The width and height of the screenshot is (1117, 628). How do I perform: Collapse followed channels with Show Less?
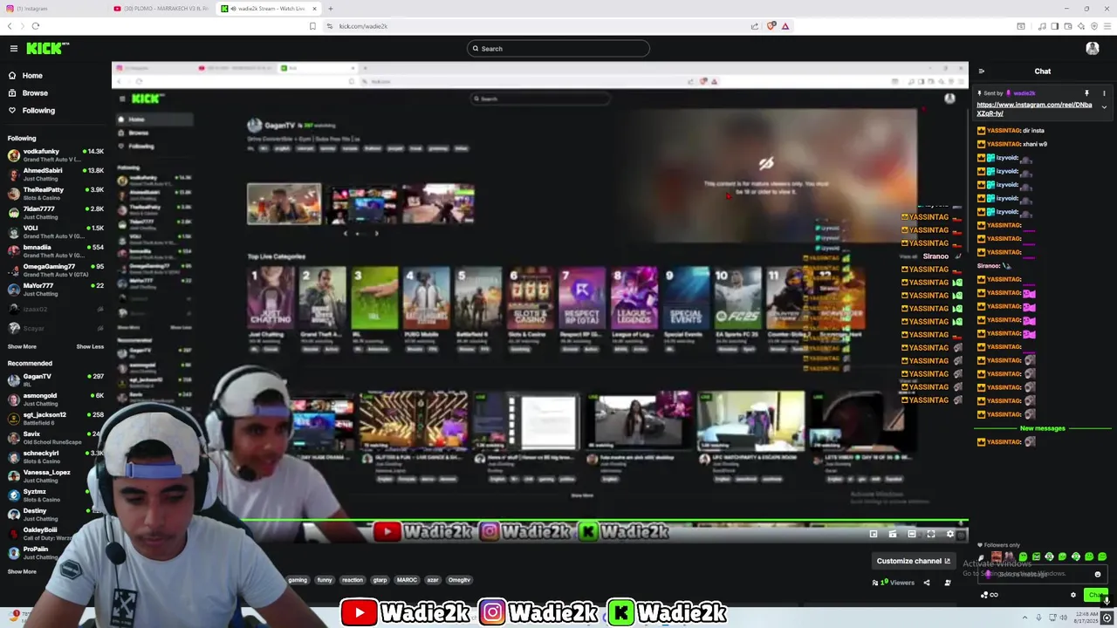(x=90, y=346)
